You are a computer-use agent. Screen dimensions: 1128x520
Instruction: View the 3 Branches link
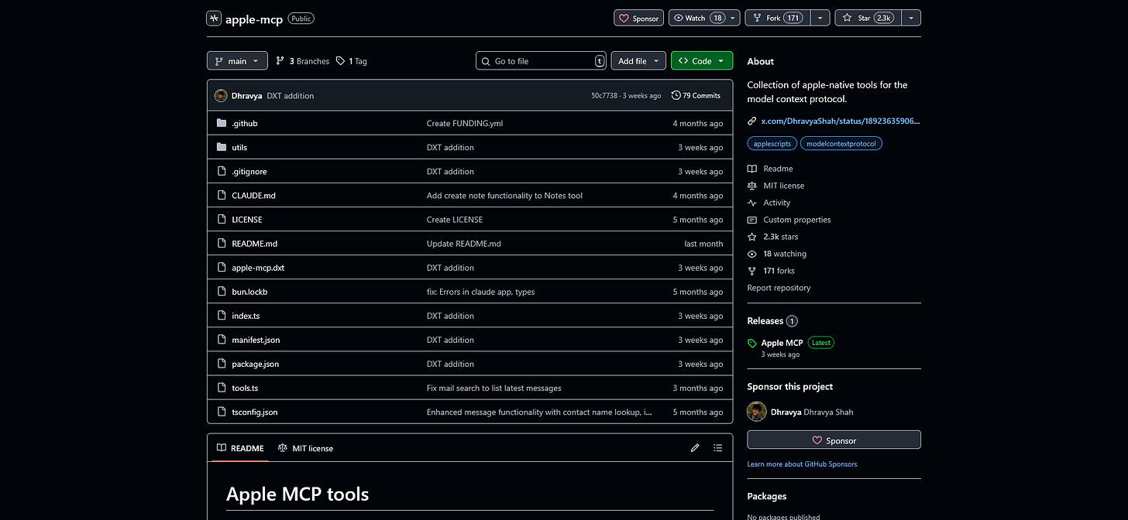point(303,61)
